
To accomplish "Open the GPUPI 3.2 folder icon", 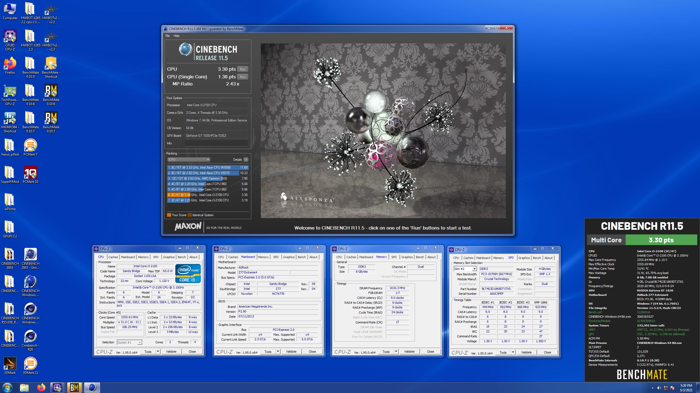I will tap(10, 230).
